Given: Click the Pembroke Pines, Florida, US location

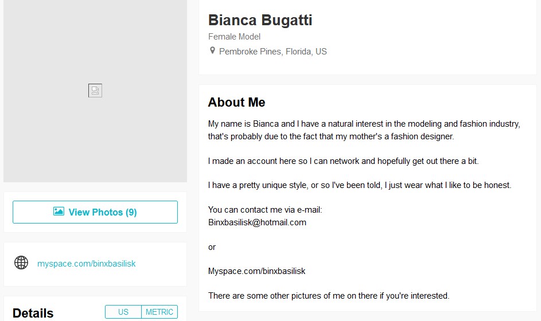Looking at the screenshot, I should click(x=273, y=52).
